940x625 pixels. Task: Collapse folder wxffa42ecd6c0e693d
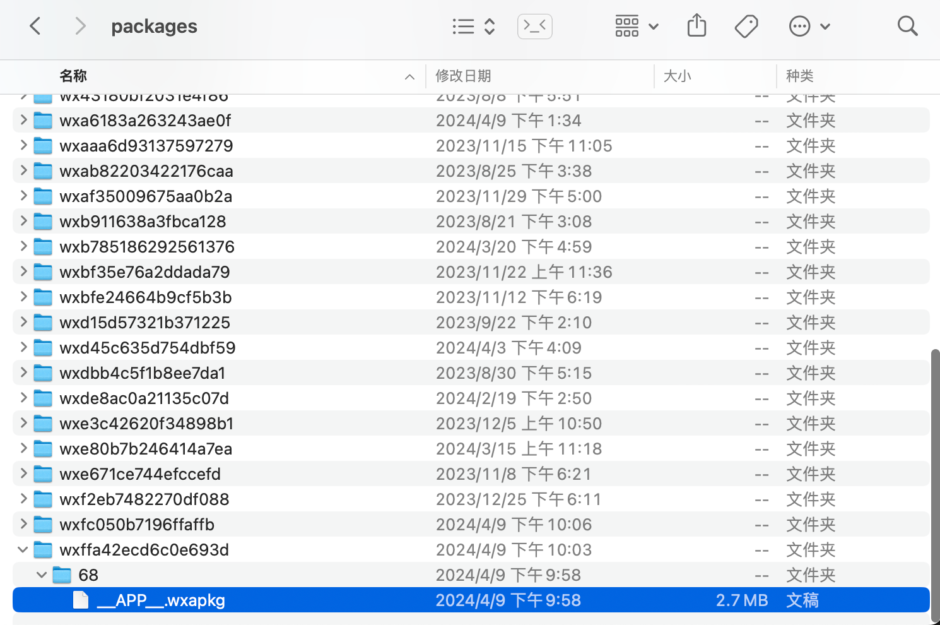(23, 549)
